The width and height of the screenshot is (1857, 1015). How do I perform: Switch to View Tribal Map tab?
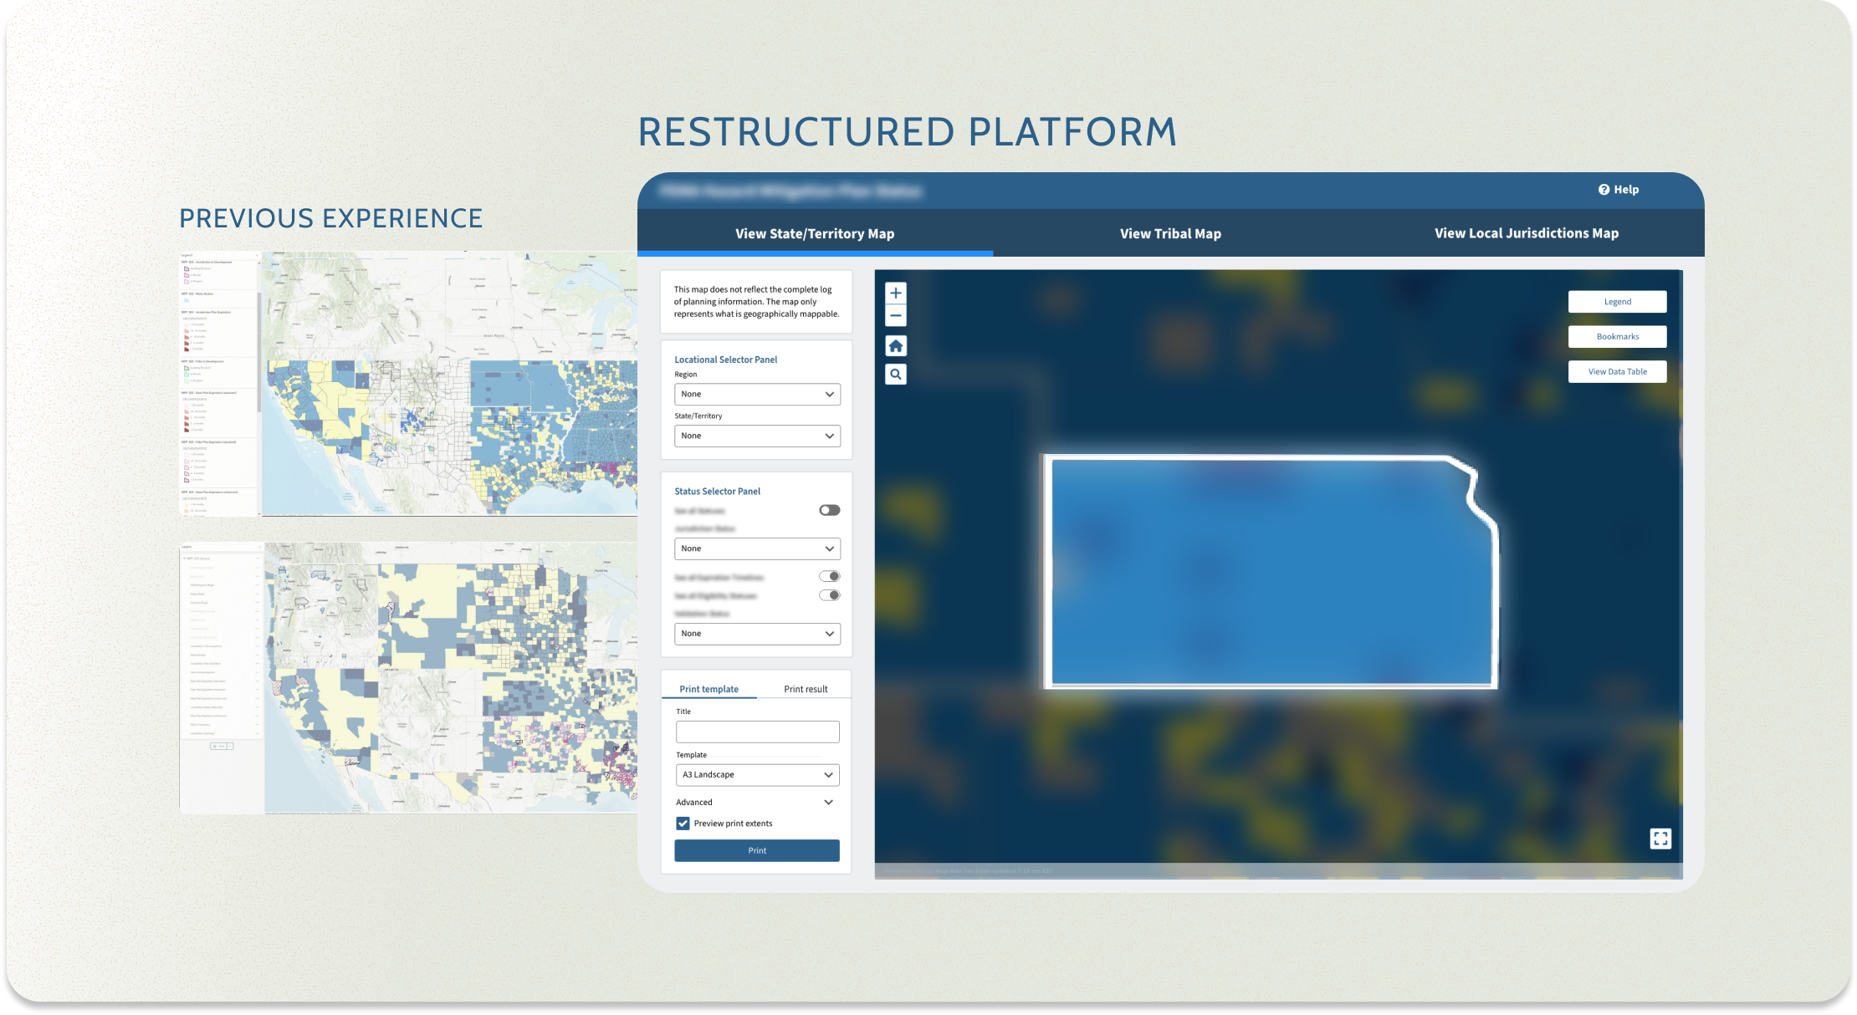(x=1170, y=234)
